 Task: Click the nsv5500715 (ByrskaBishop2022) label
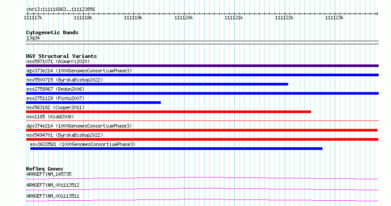tap(65, 80)
